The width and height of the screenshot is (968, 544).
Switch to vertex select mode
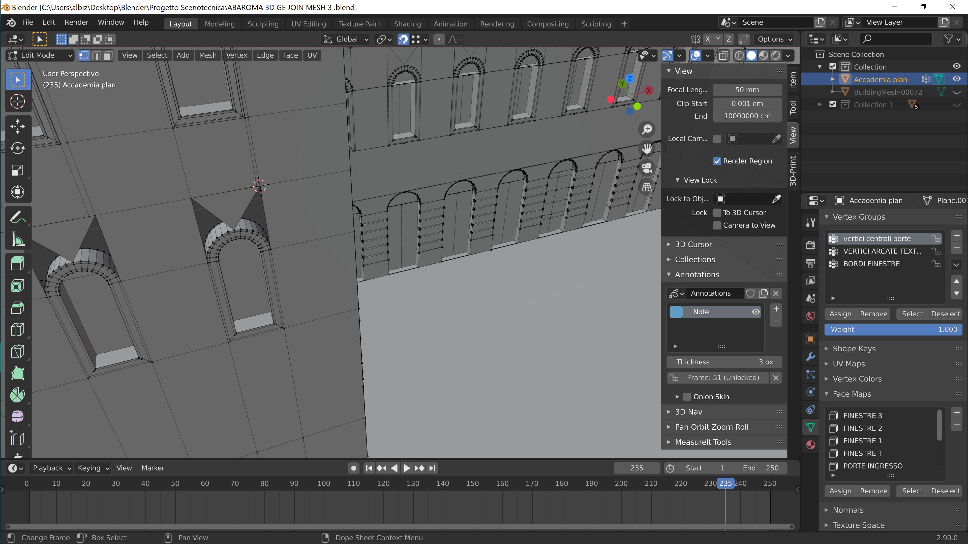[83, 56]
